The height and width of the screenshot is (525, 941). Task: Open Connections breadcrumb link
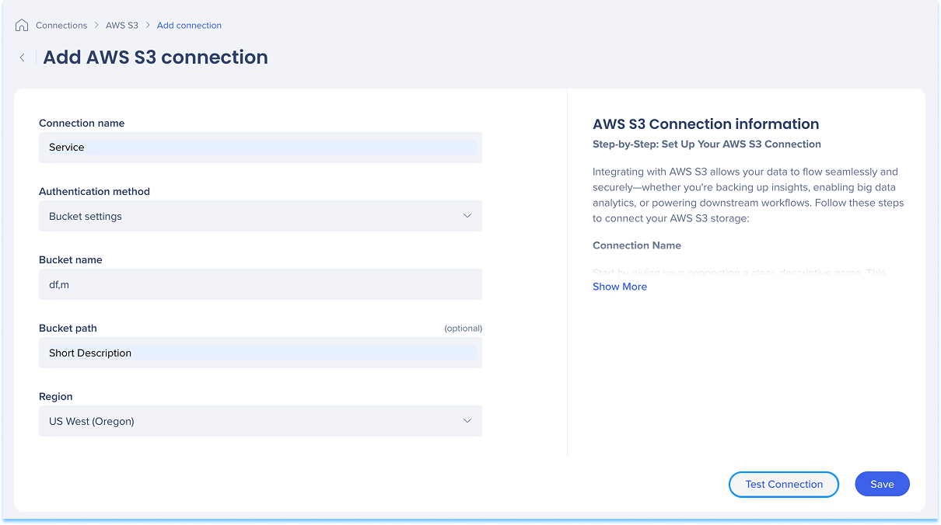click(61, 26)
